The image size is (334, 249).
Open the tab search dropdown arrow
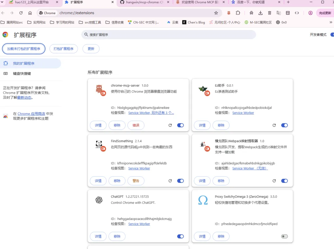[2, 2]
